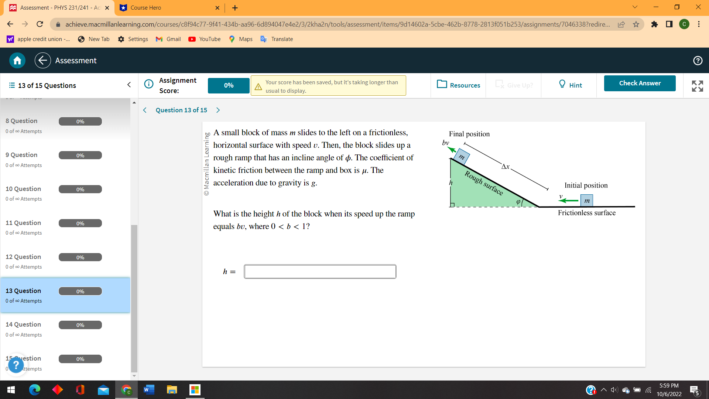709x399 pixels.
Task: Go back using the left chevron near Question 13
Action: point(145,110)
